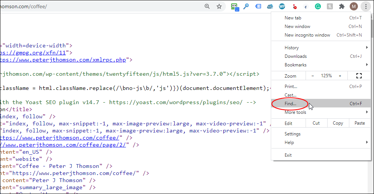
Task: Open the blue magnifying glass extension
Action: point(246,6)
